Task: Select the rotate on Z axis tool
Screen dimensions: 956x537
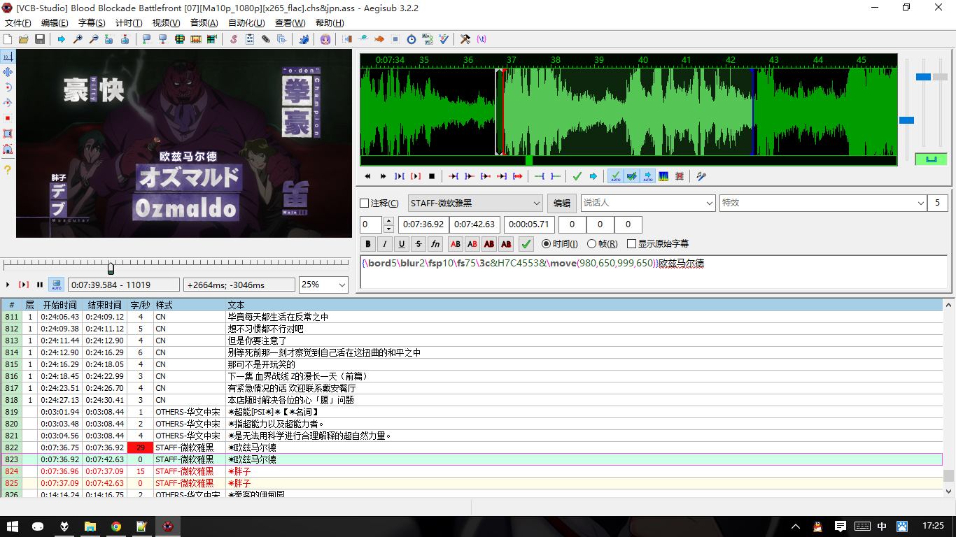Action: pos(8,87)
